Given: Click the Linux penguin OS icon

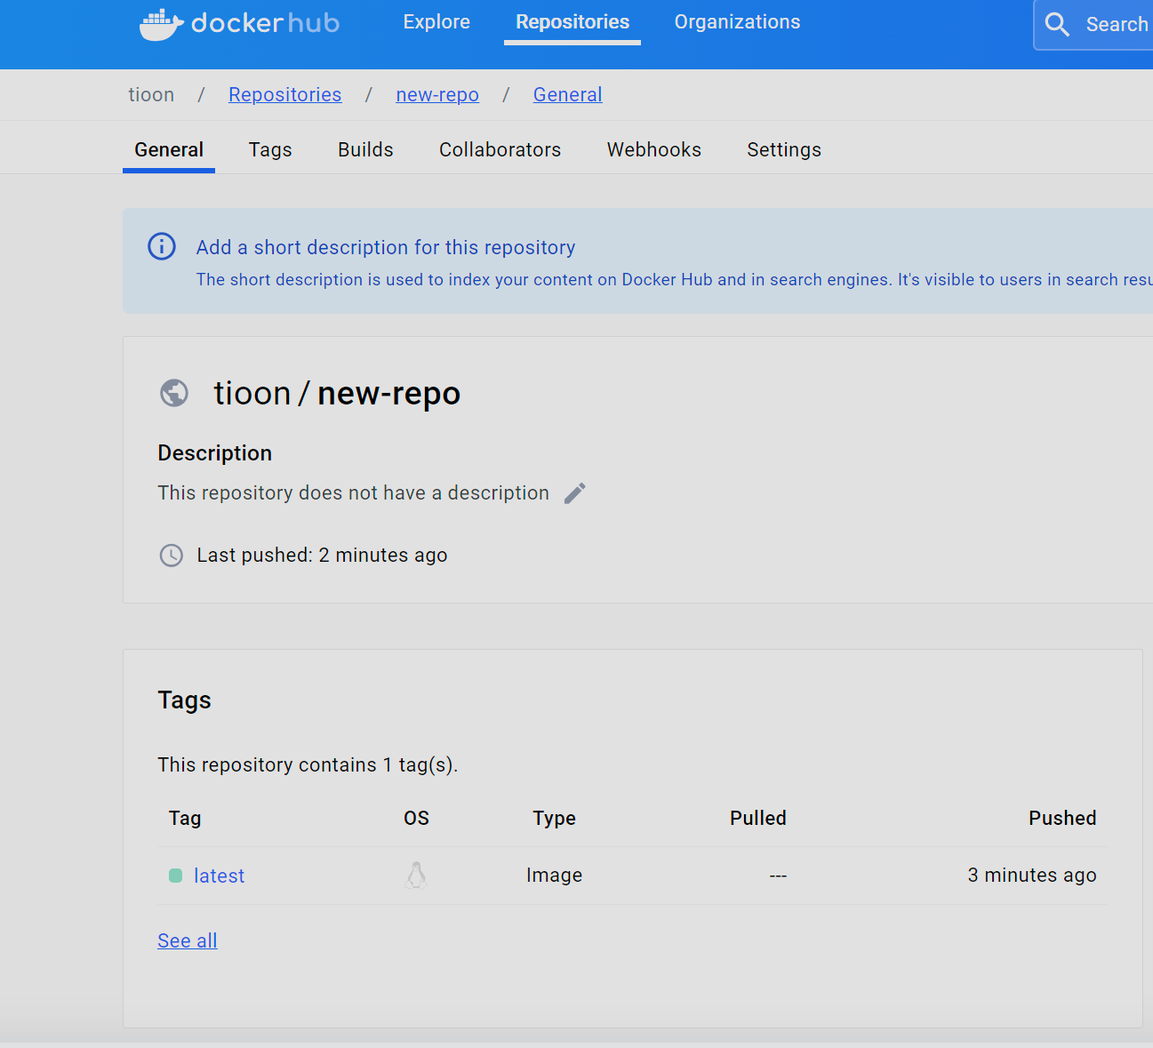Looking at the screenshot, I should point(416,876).
